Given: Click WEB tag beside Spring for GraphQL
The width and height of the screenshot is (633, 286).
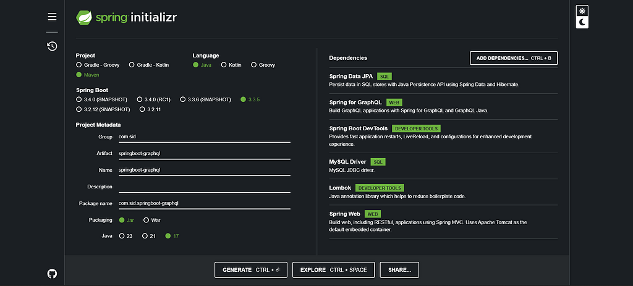Looking at the screenshot, I should [394, 103].
